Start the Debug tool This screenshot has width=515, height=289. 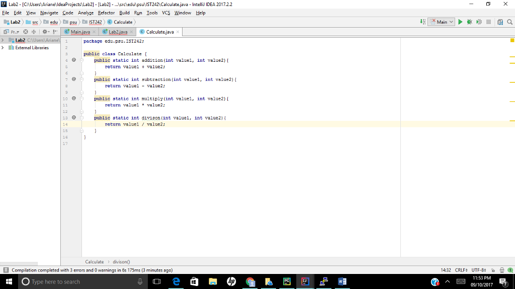[469, 22]
